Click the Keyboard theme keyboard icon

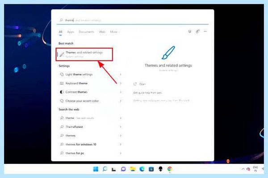[x=62, y=83]
